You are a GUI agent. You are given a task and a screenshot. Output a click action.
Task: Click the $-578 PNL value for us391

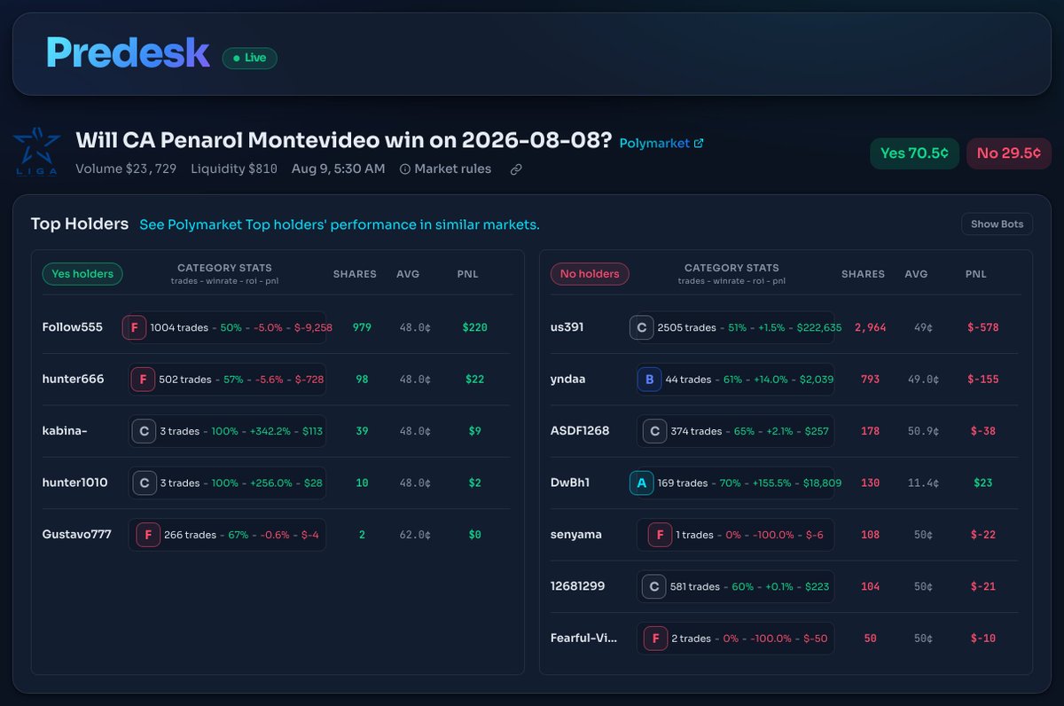pos(983,327)
